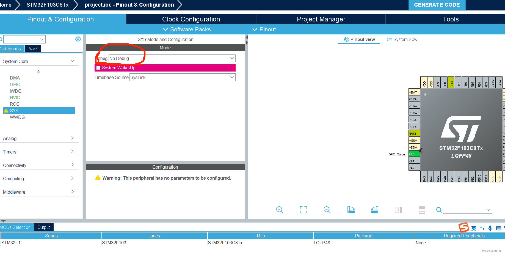The width and height of the screenshot is (505, 255).
Task: Select WWDG in System Core
Action: 17,117
